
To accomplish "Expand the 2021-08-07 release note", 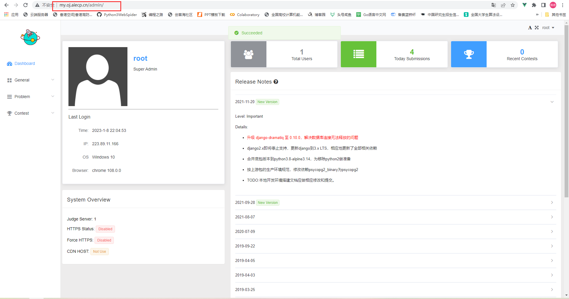I will point(396,217).
